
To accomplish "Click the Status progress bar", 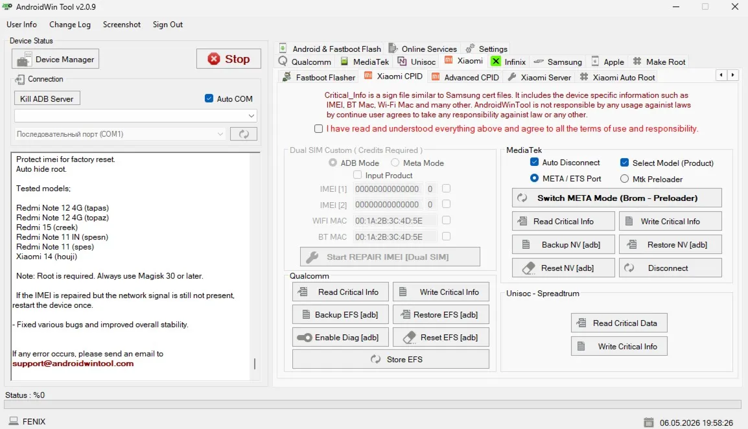I will click(x=373, y=404).
